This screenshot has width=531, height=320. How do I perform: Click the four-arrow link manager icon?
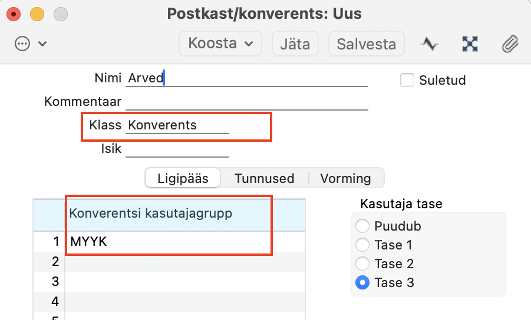470,44
